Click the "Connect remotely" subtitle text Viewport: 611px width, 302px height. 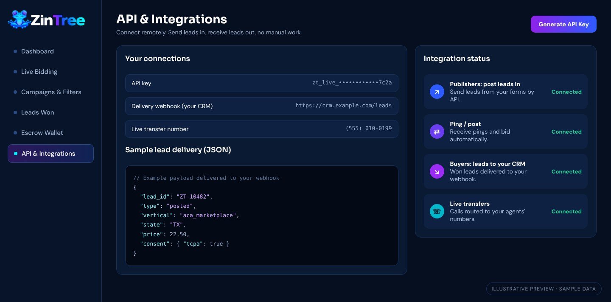[x=209, y=32]
